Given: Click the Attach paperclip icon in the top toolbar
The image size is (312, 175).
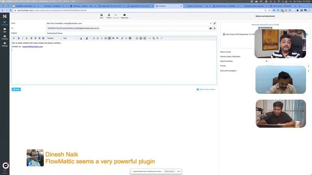Looking at the screenshot, I should pos(109,16).
